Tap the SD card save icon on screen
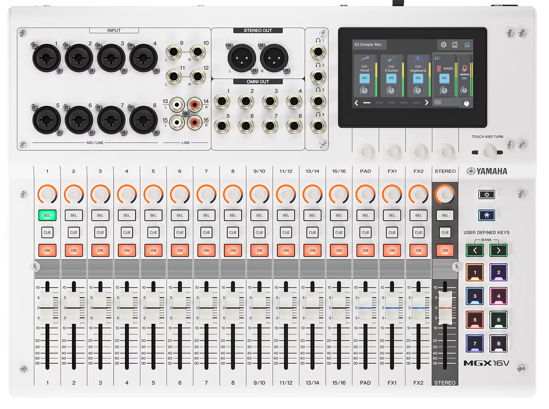This screenshot has height=409, width=549. (455, 45)
